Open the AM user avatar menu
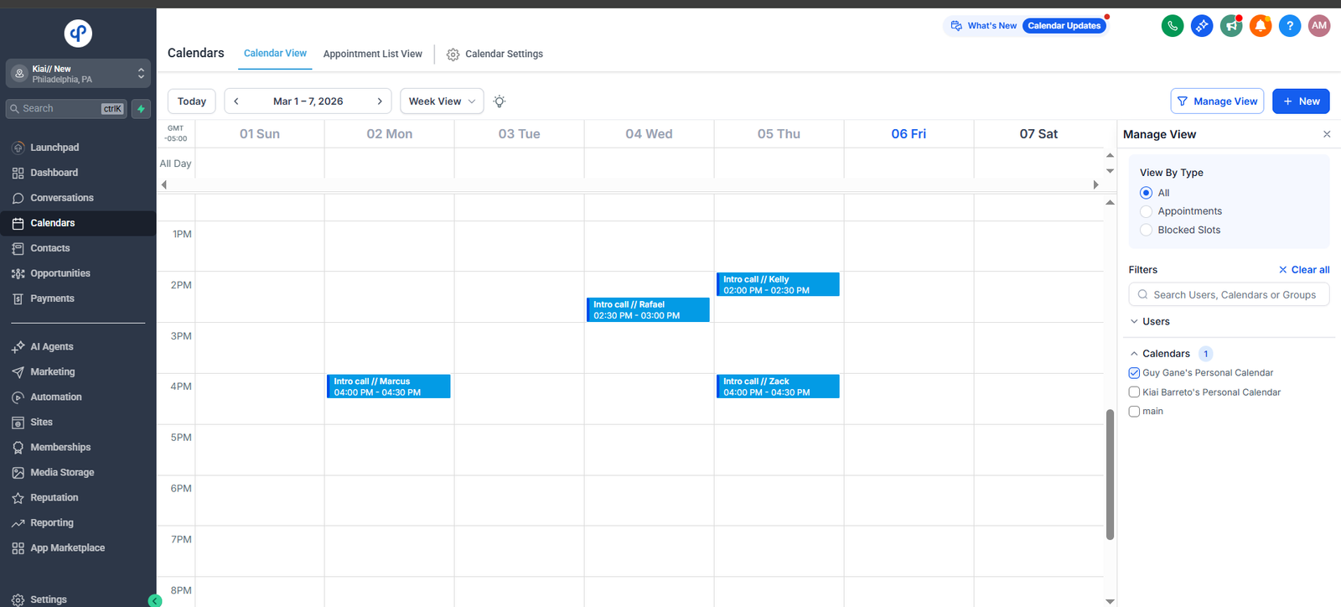1341x607 pixels. [1319, 26]
